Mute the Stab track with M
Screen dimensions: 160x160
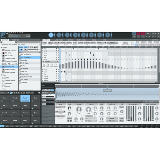tap(57, 49)
